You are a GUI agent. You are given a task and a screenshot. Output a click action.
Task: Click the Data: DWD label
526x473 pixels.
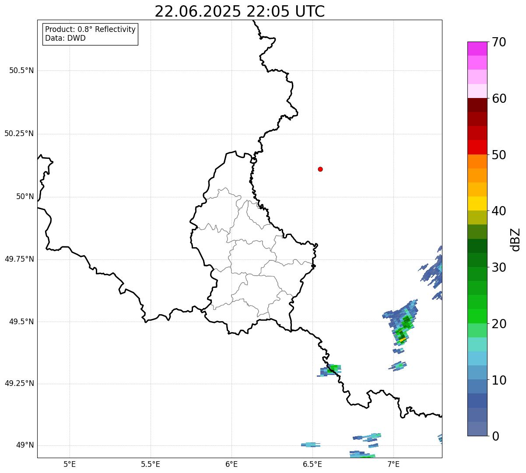66,38
